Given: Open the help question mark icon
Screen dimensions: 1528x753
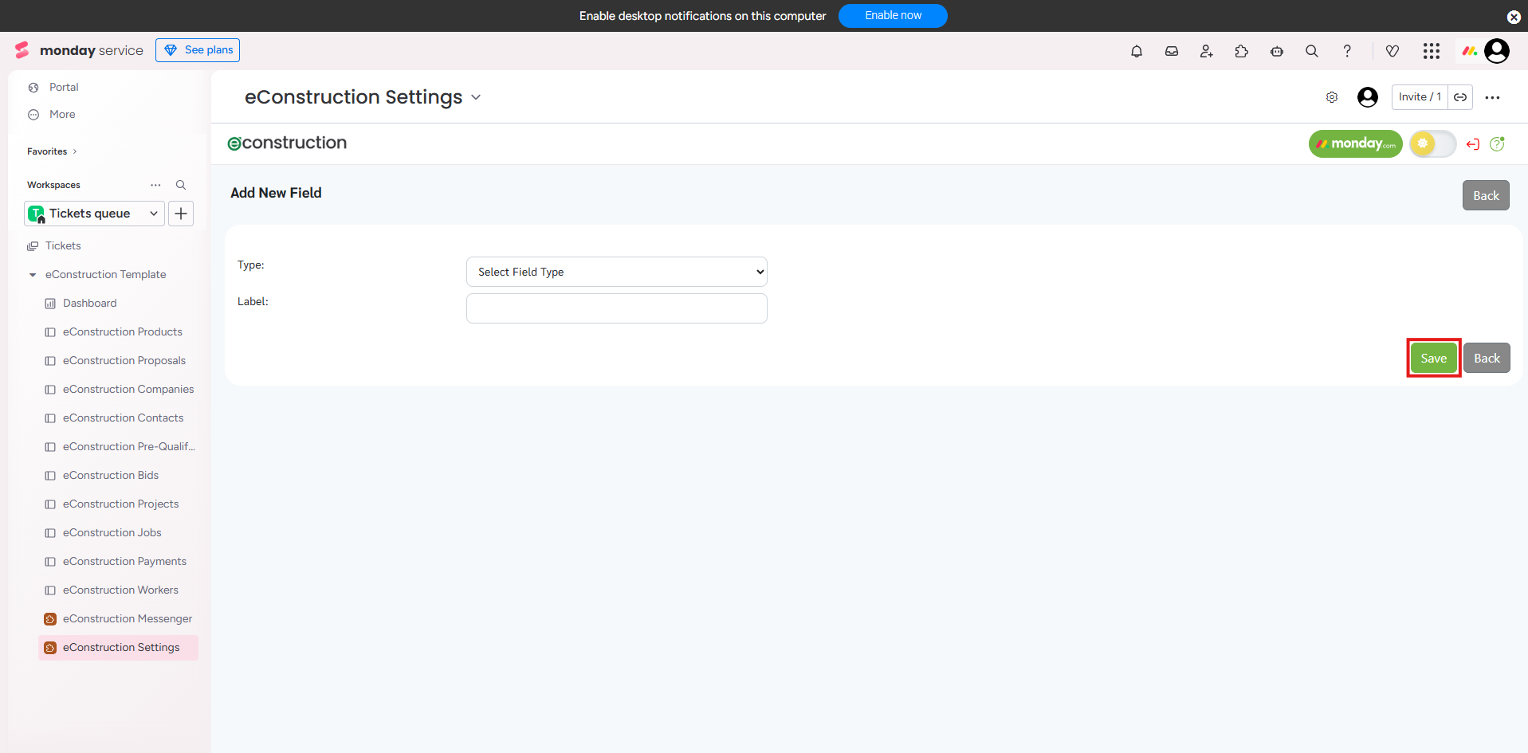Looking at the screenshot, I should click(x=1346, y=51).
